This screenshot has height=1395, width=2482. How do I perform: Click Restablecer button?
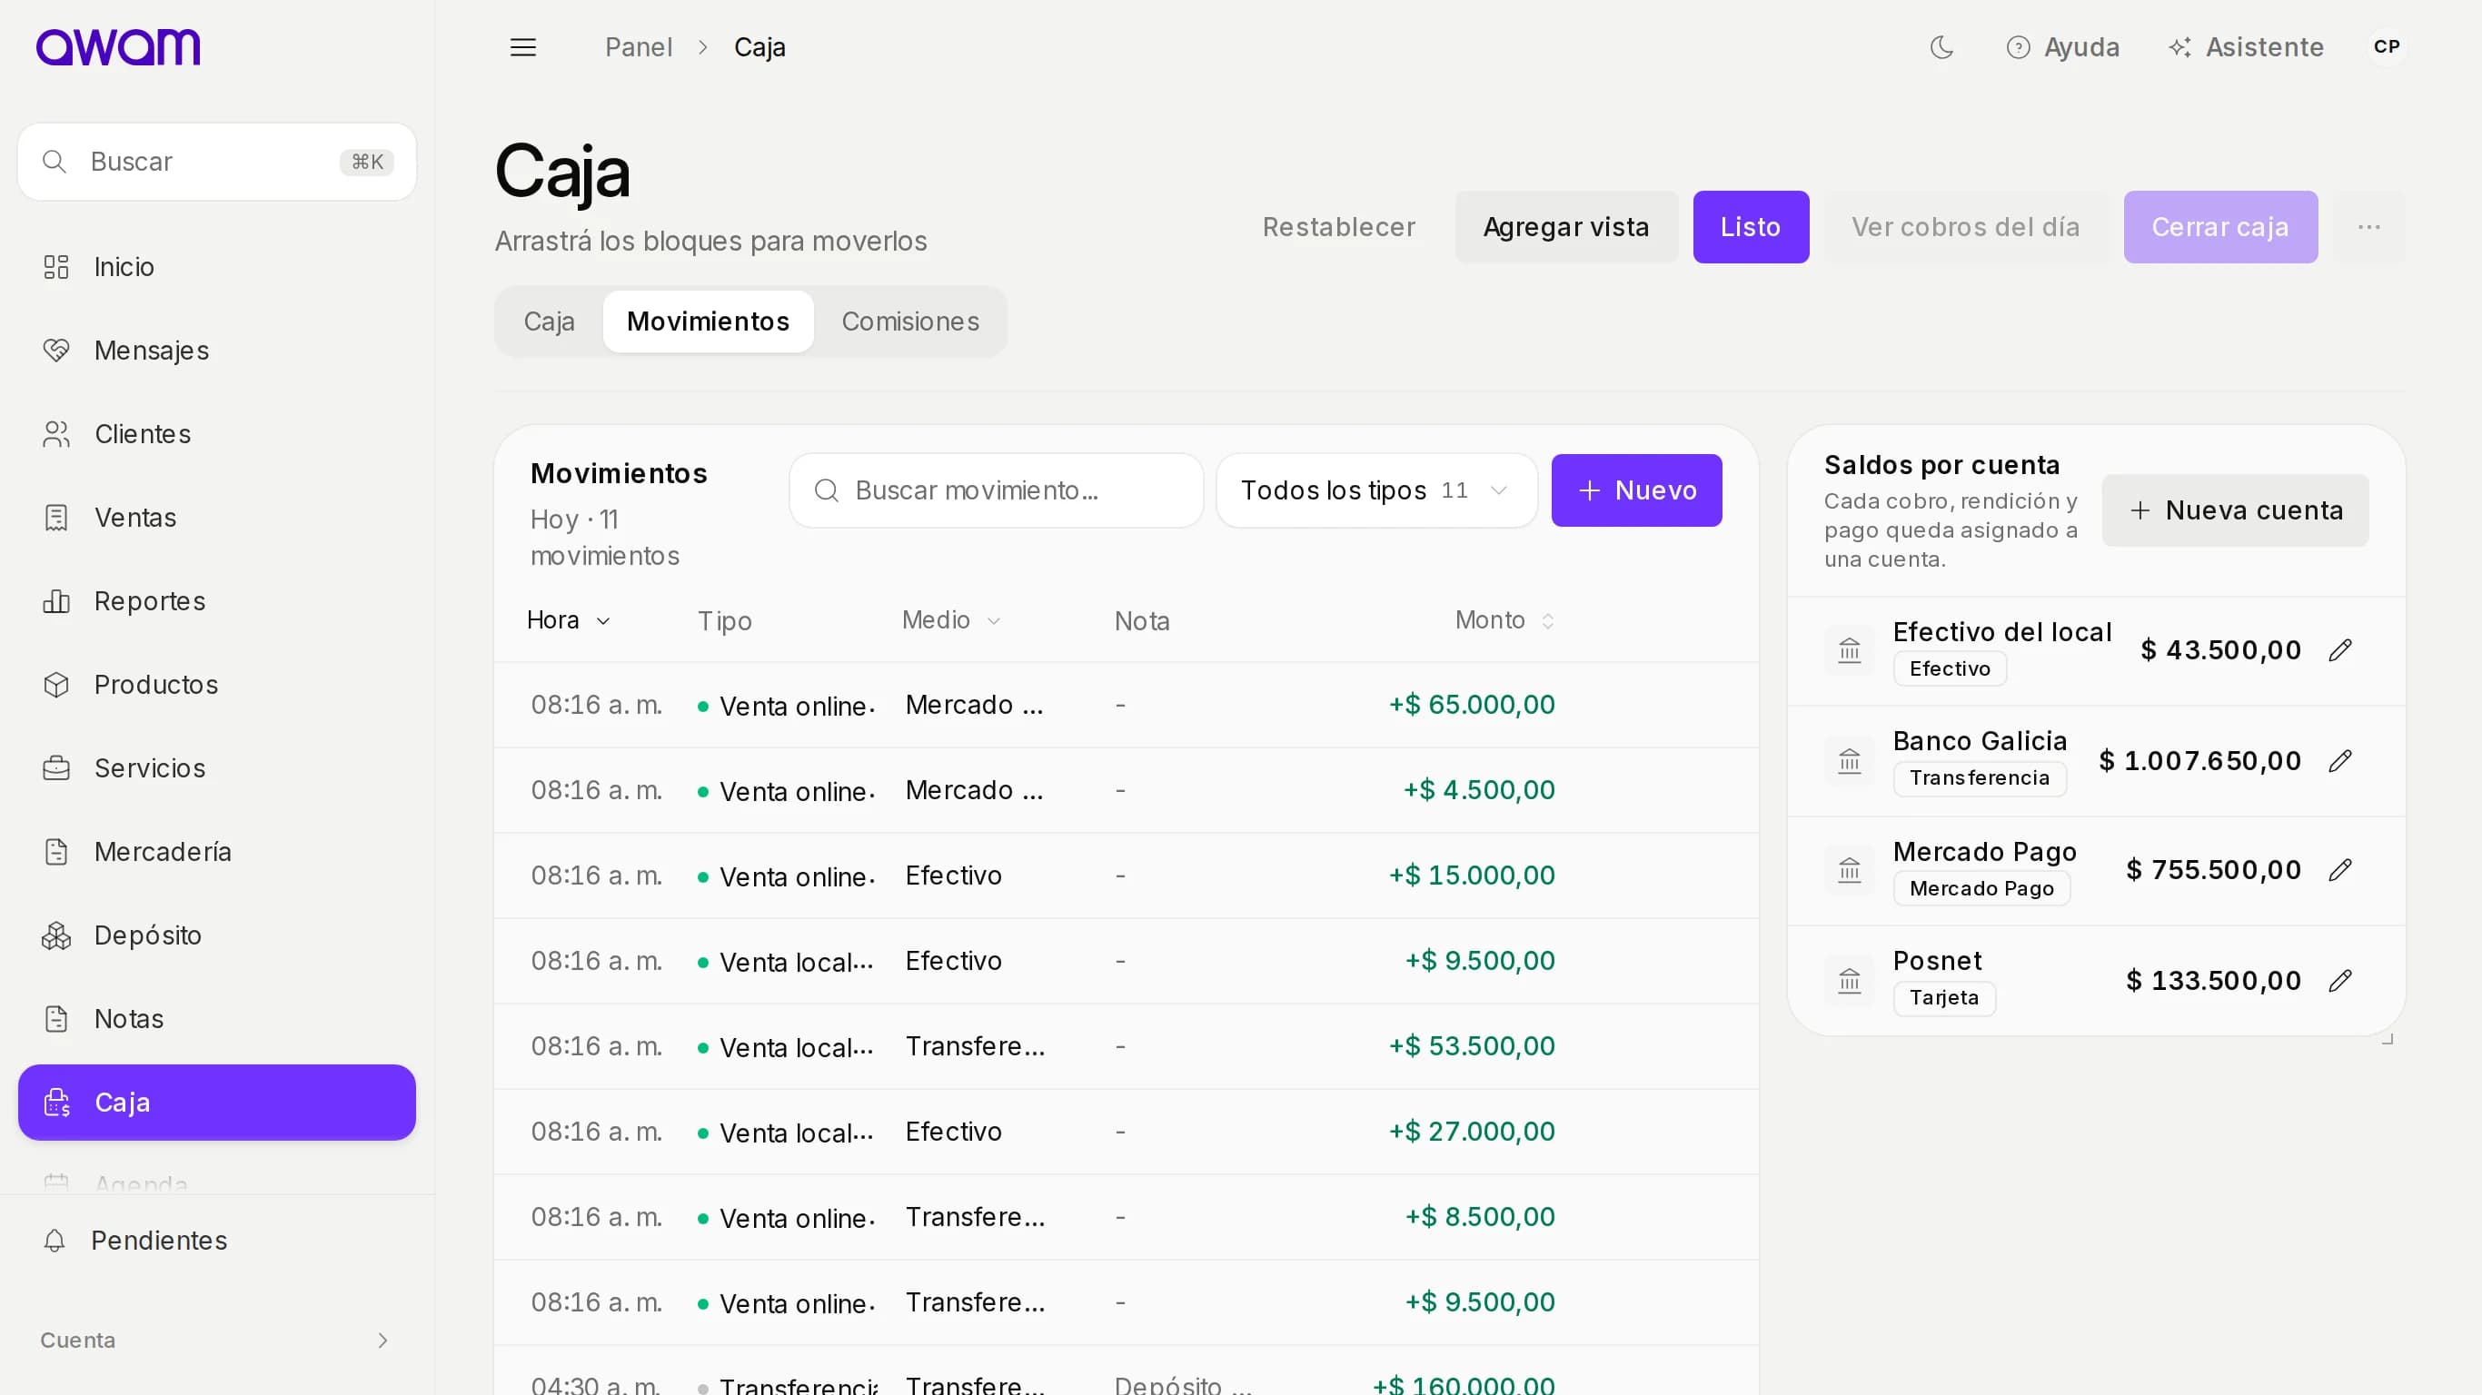coord(1339,227)
